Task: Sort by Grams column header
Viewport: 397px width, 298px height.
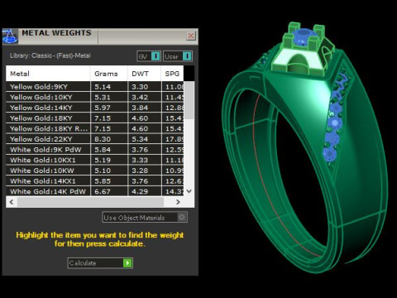Action: 109,74
